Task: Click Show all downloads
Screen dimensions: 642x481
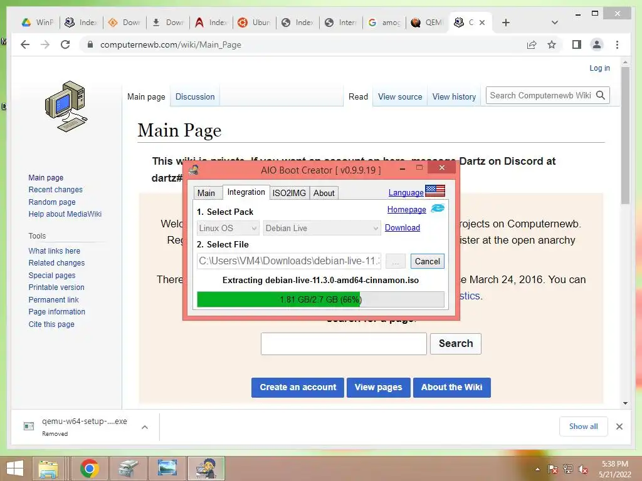Action: (x=584, y=426)
